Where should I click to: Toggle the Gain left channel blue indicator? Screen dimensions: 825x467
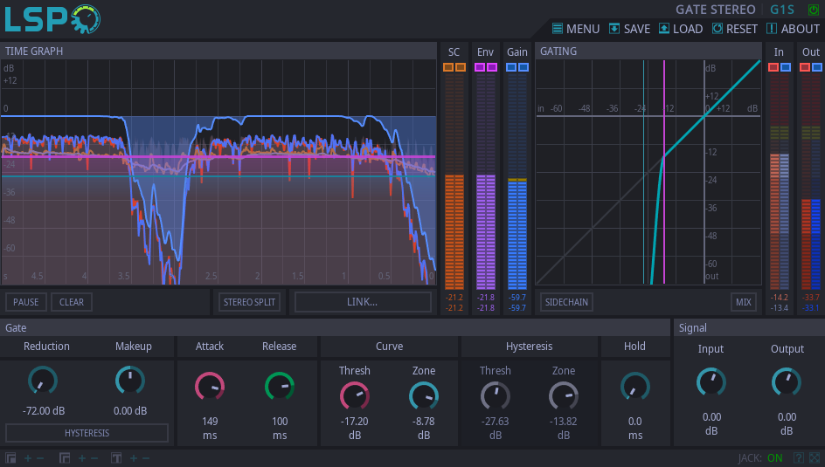511,67
